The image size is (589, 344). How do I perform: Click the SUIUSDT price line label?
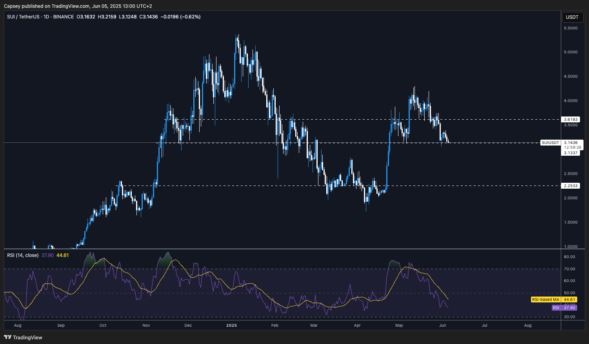(550, 143)
